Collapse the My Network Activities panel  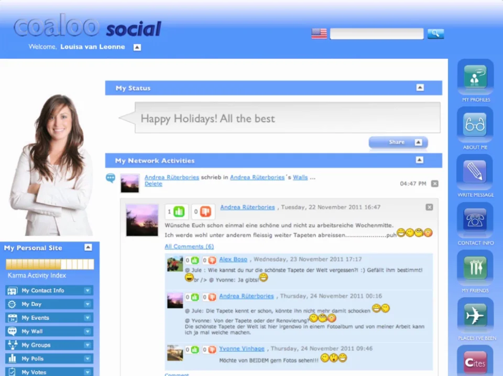(x=420, y=160)
